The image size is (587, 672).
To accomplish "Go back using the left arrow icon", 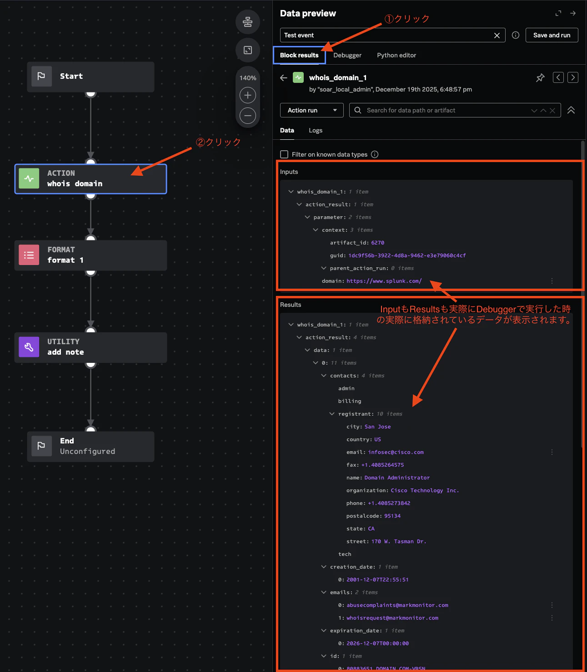I will [284, 78].
